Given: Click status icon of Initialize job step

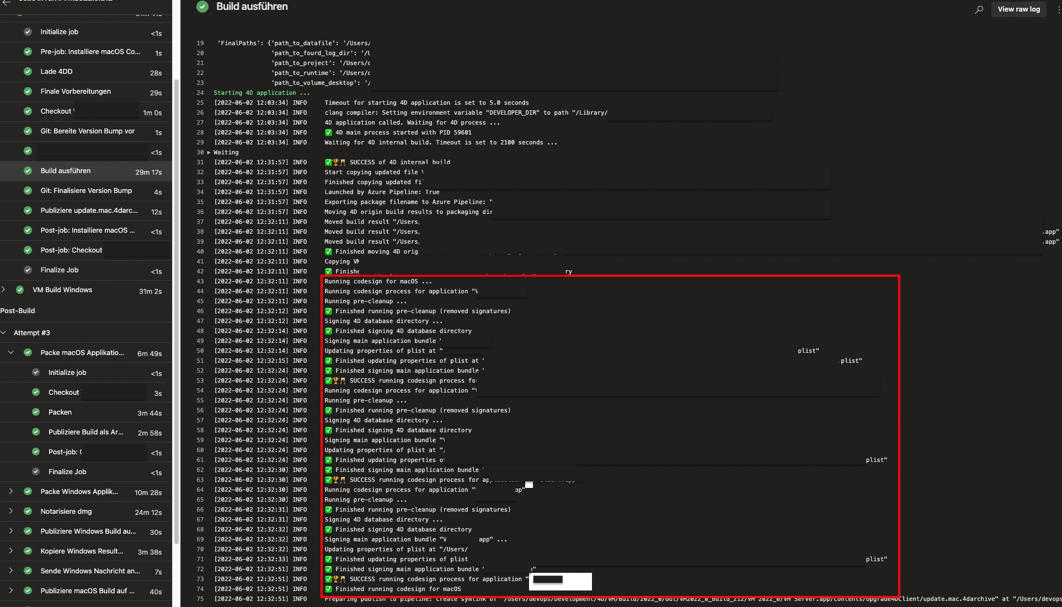Looking at the screenshot, I should 28,32.
